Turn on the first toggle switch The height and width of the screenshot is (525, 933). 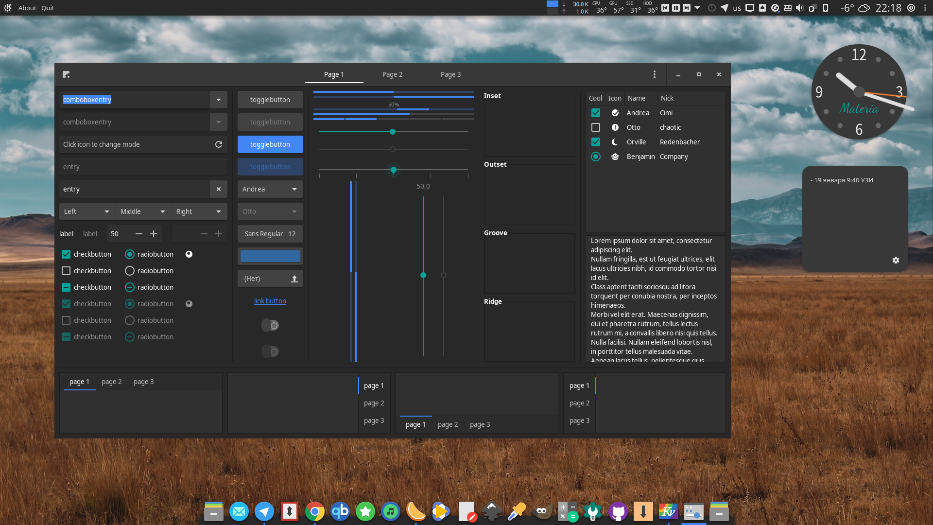(x=270, y=325)
